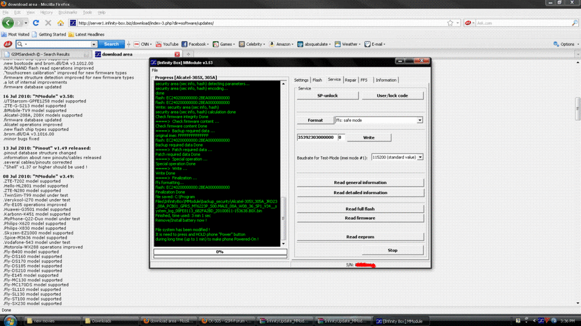Click the IMEI number input field
The image size is (581, 326).
[x=317, y=137]
